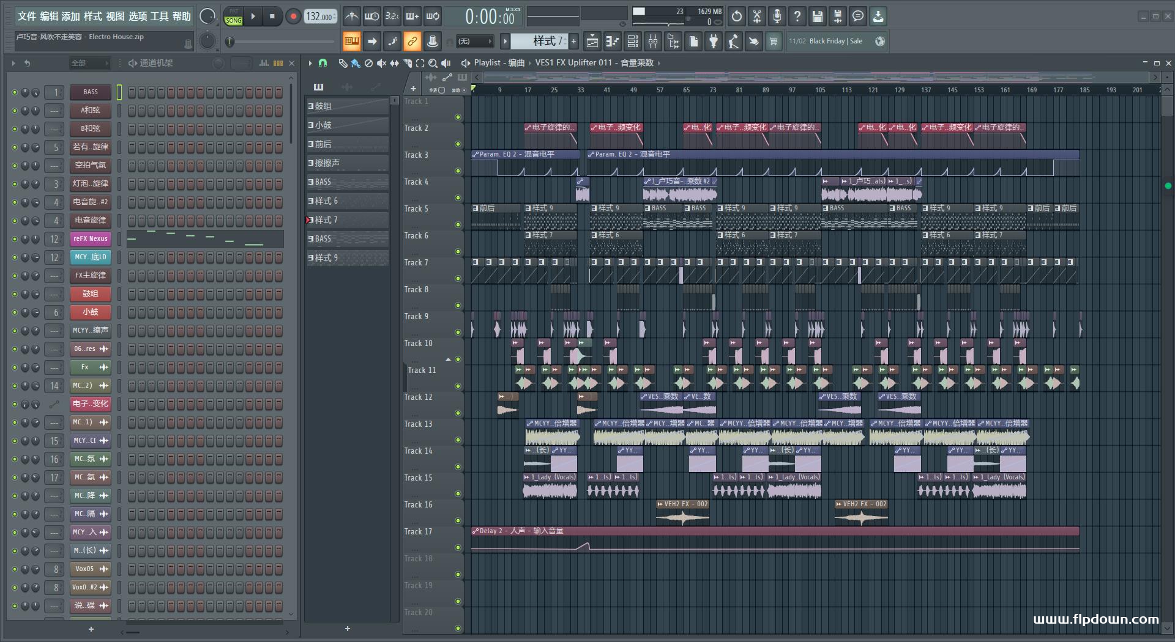1175x642 pixels.
Task: Mute playlist Track 5
Action: click(458, 225)
